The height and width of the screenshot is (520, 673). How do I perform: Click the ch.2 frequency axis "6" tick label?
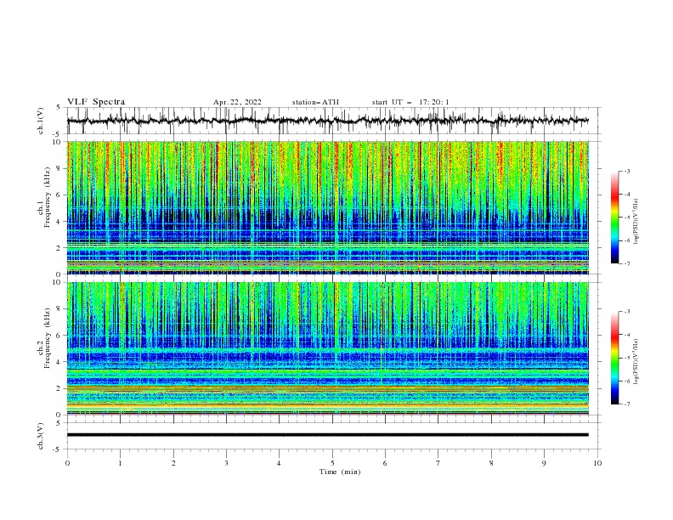(59, 336)
